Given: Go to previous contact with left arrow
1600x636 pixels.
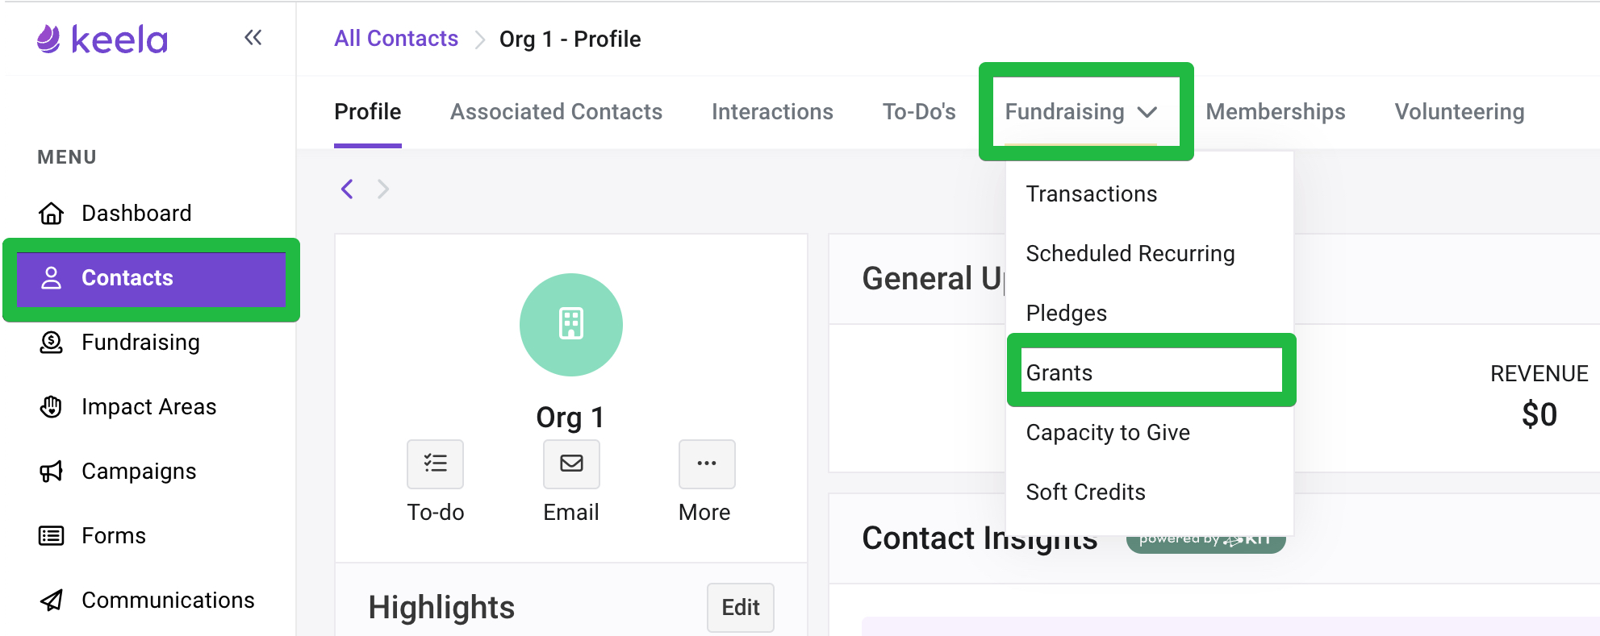Looking at the screenshot, I should point(348,189).
